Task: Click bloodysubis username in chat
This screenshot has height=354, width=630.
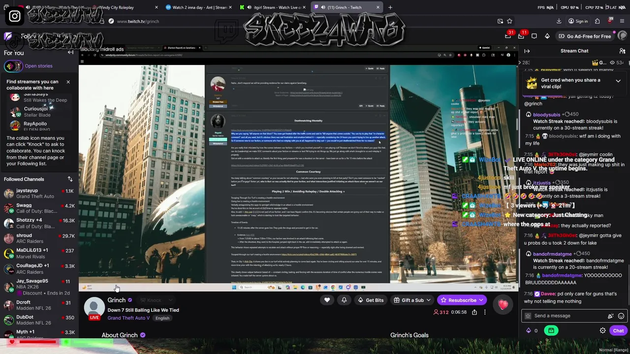Action: coord(546,115)
